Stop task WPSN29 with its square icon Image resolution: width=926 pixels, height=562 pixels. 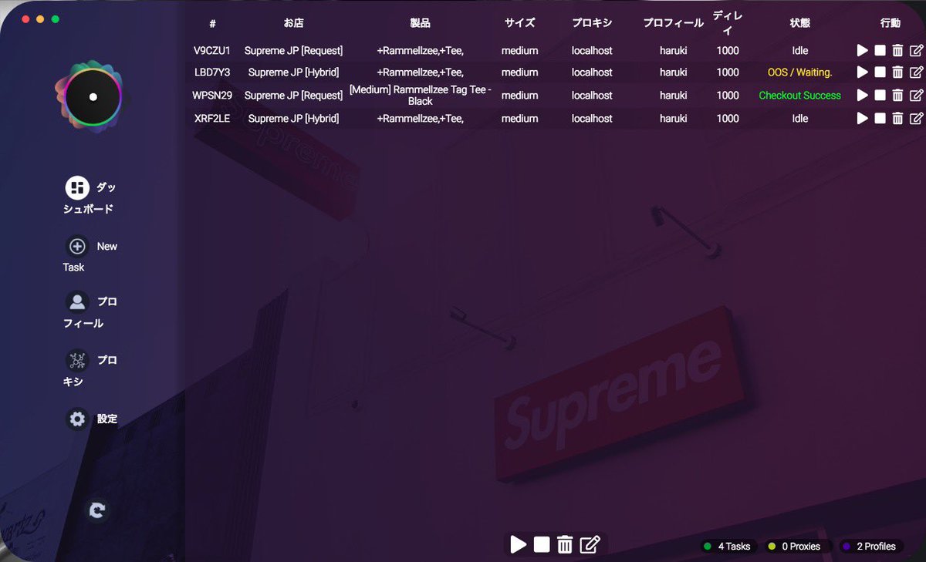pyautogui.click(x=880, y=96)
